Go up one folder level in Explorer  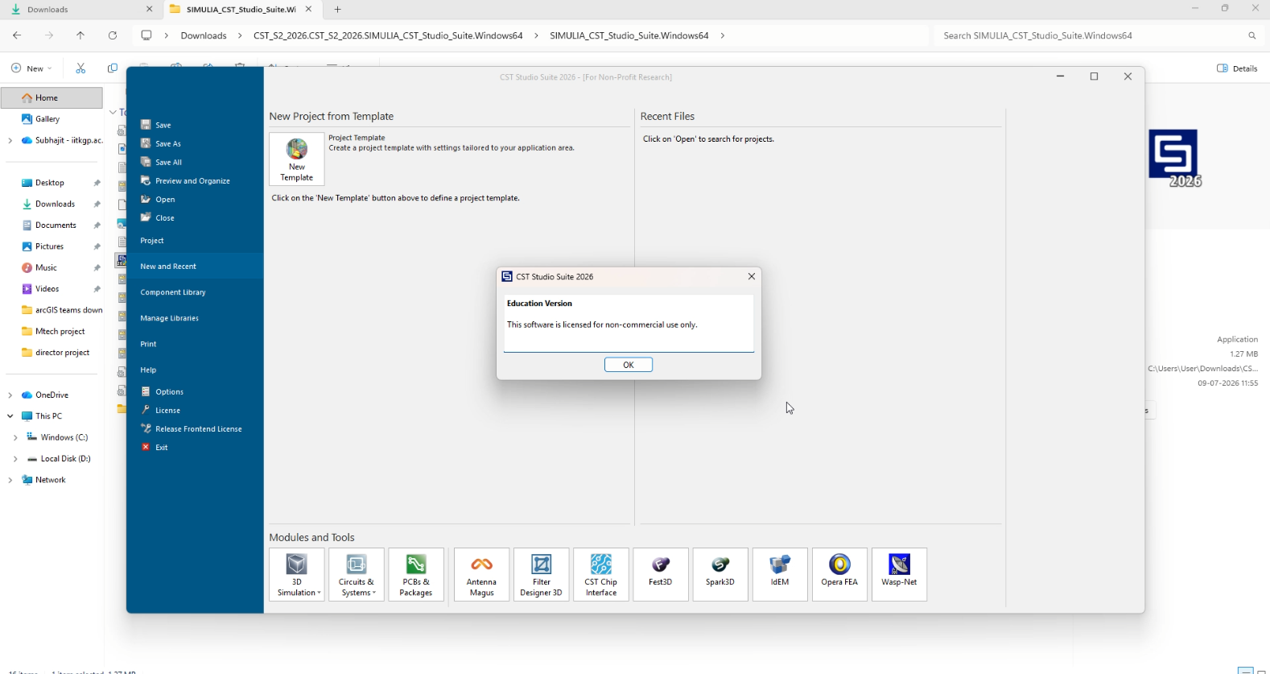click(80, 35)
